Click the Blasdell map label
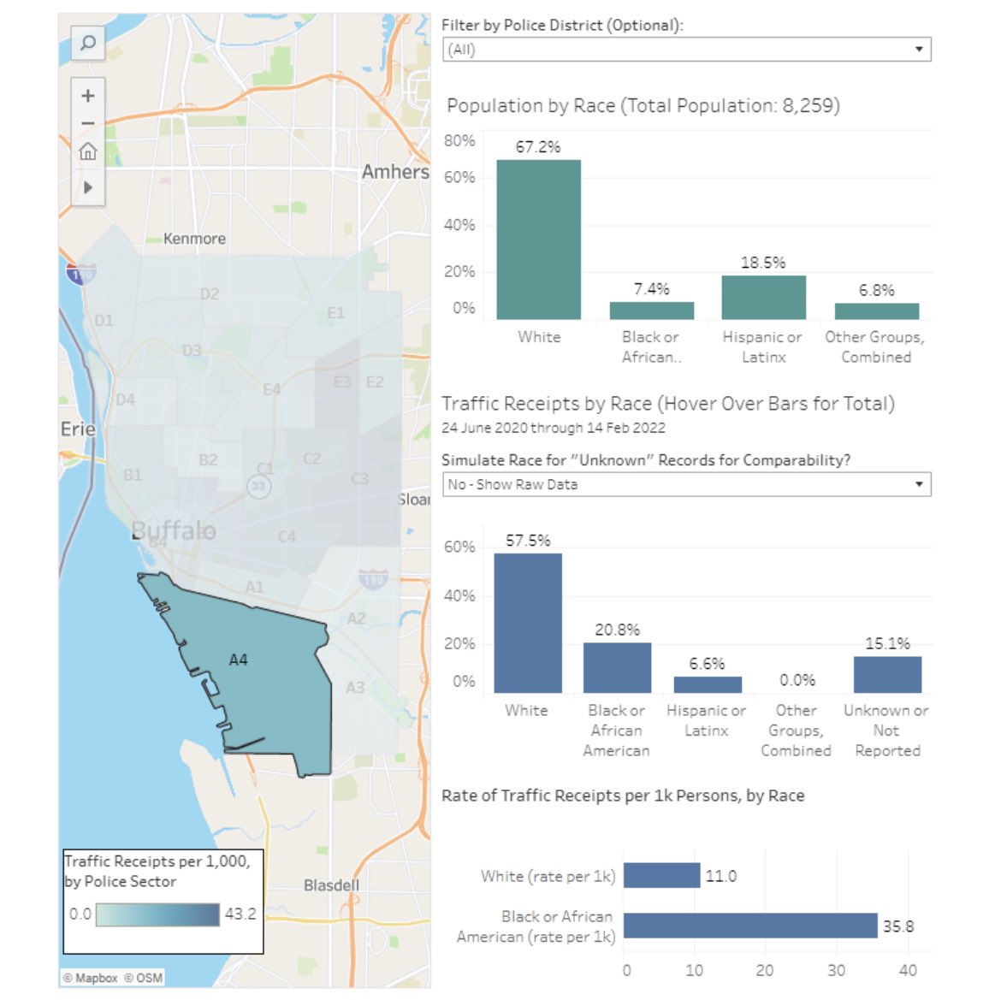Screen dimensions: 1001x1000 coord(331,885)
